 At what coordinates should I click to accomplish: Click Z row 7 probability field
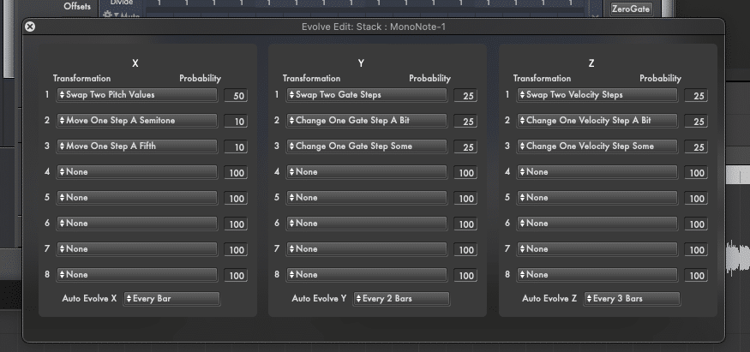coord(696,250)
